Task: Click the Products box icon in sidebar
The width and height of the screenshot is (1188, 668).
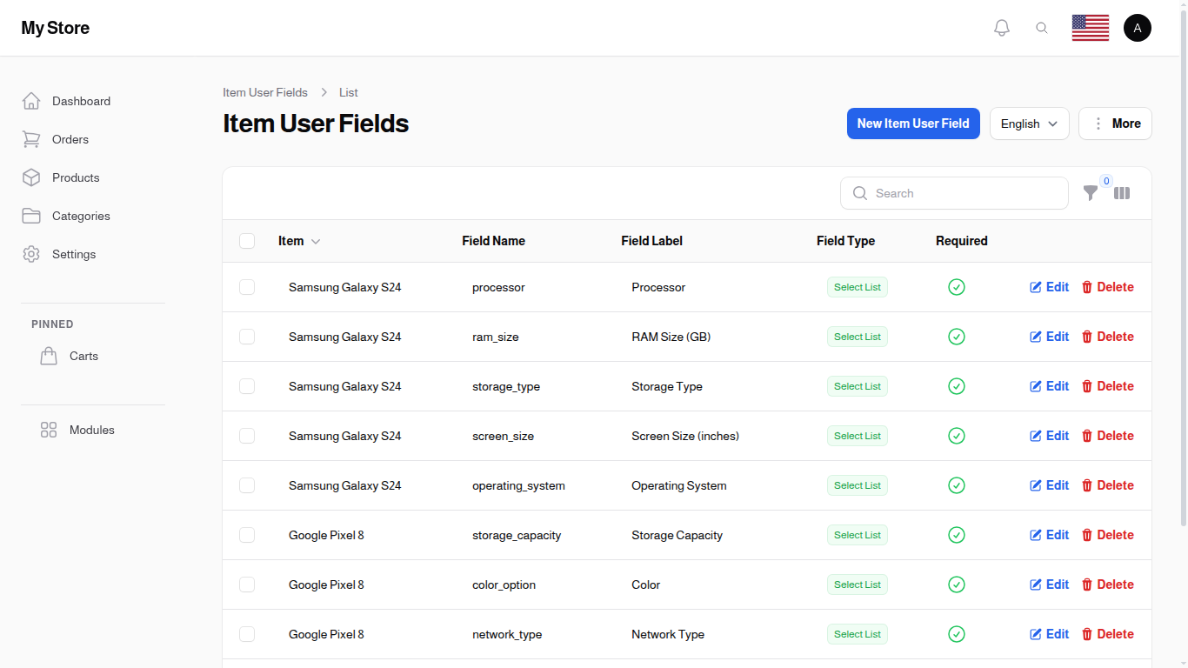Action: click(x=31, y=177)
